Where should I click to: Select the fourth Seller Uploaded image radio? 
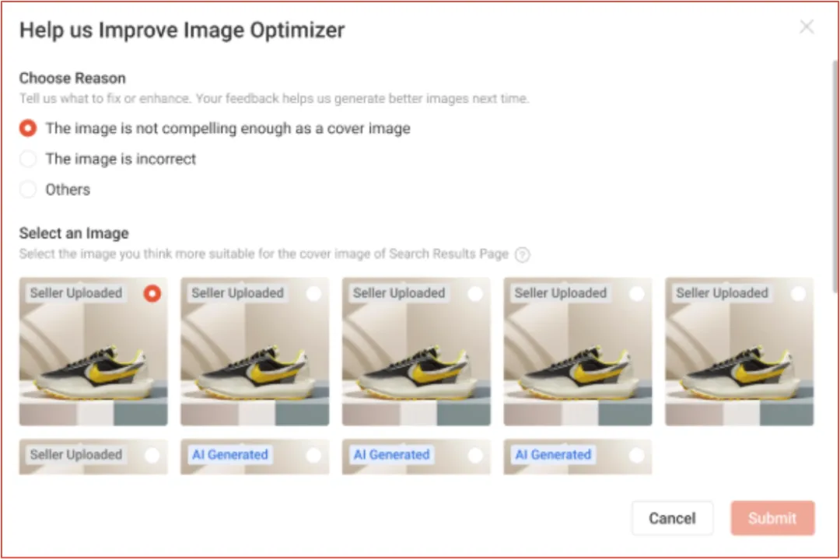point(637,293)
